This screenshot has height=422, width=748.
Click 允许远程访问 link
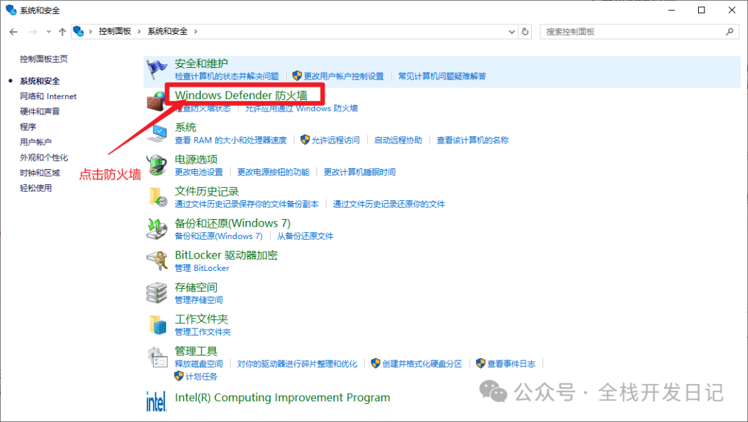pyautogui.click(x=336, y=141)
